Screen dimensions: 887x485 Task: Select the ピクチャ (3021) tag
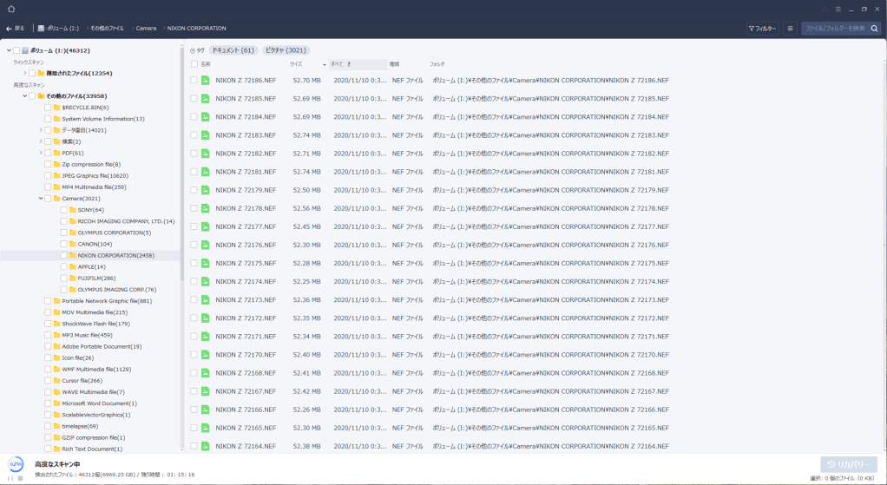286,50
